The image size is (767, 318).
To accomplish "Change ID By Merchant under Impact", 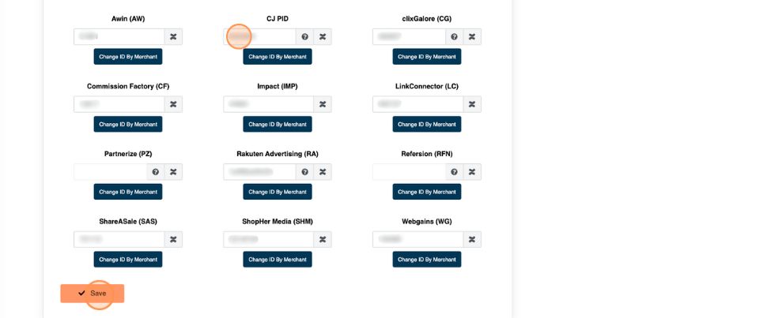I will (x=278, y=124).
